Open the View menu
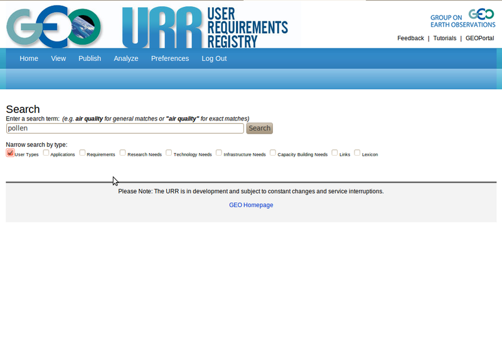Image resolution: width=502 pixels, height=344 pixels. tap(58, 58)
